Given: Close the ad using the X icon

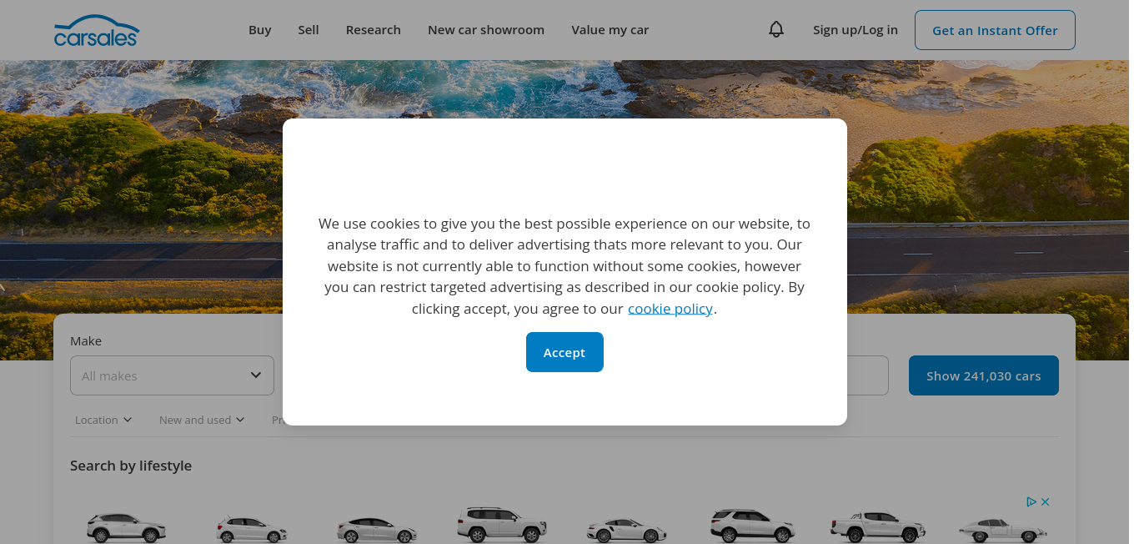Looking at the screenshot, I should (x=1045, y=501).
